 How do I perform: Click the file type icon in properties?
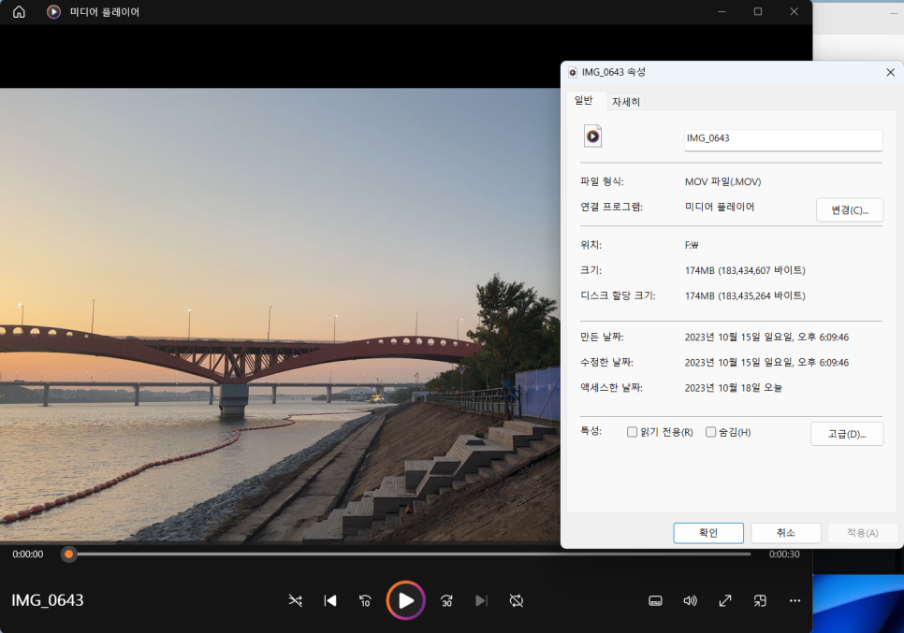(x=592, y=137)
